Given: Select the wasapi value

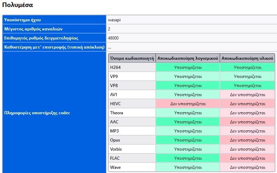Looking at the screenshot, I should click(114, 20).
